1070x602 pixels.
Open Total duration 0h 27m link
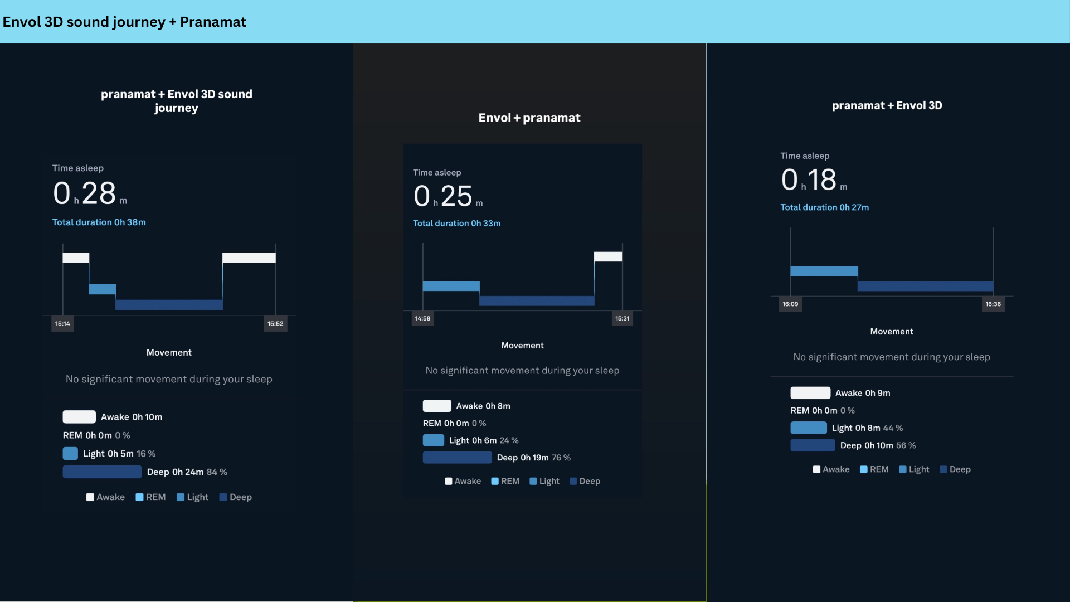(824, 207)
